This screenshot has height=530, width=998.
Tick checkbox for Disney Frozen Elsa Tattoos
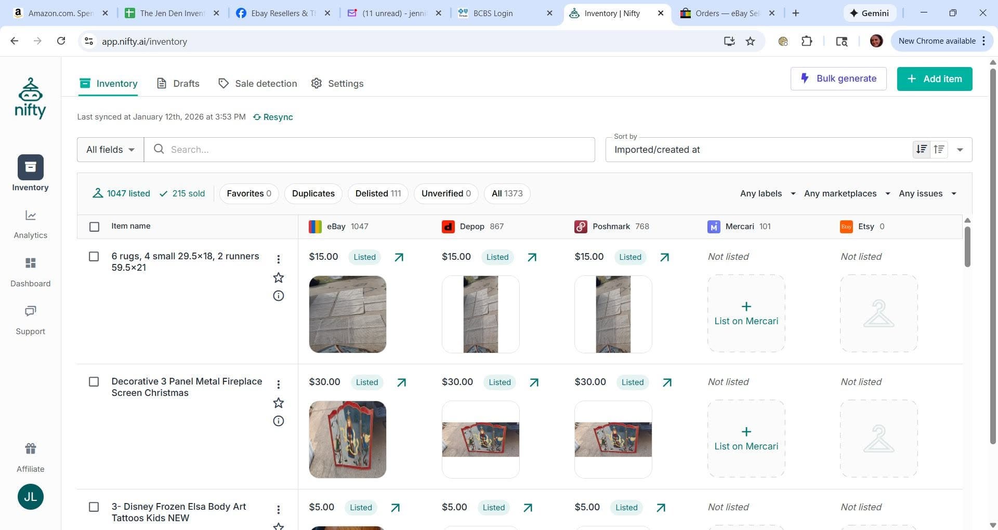click(94, 507)
